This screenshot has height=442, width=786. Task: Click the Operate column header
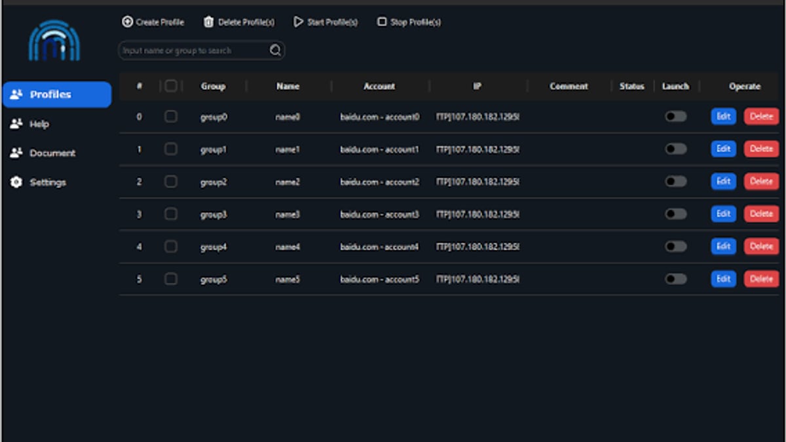[x=745, y=86]
